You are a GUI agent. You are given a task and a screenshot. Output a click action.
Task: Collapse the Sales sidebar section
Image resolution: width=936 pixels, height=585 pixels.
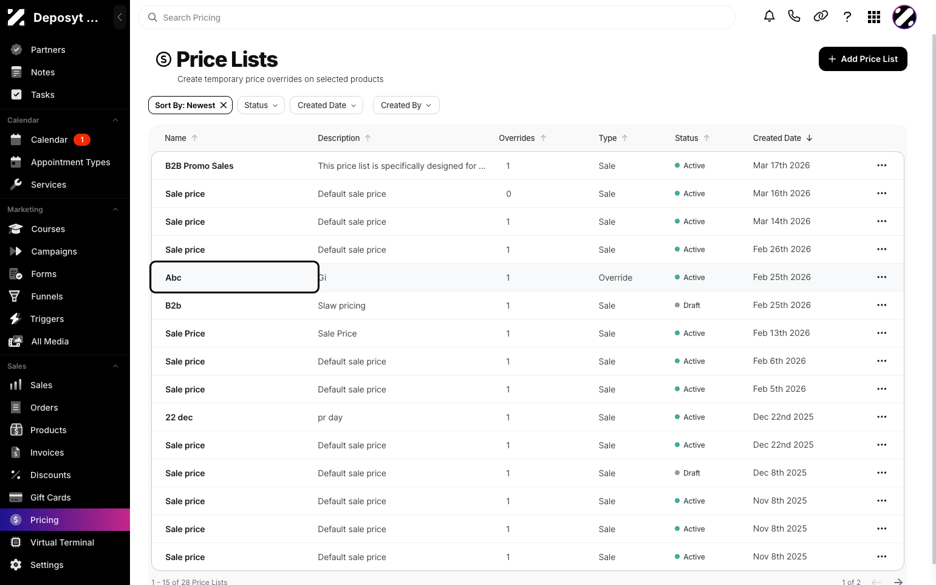[115, 366]
